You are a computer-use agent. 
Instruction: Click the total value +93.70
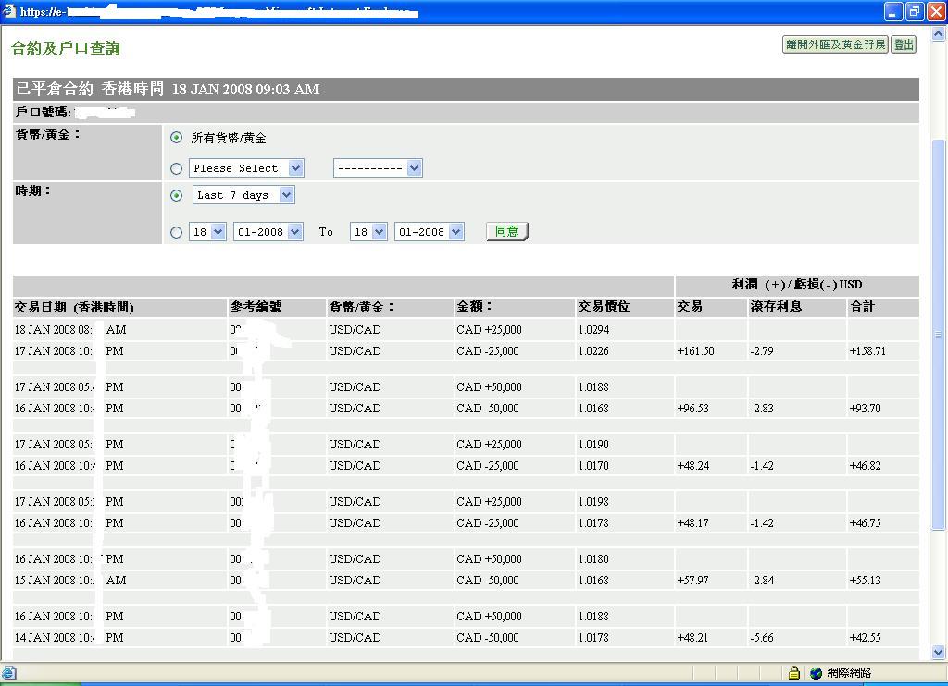pos(865,409)
